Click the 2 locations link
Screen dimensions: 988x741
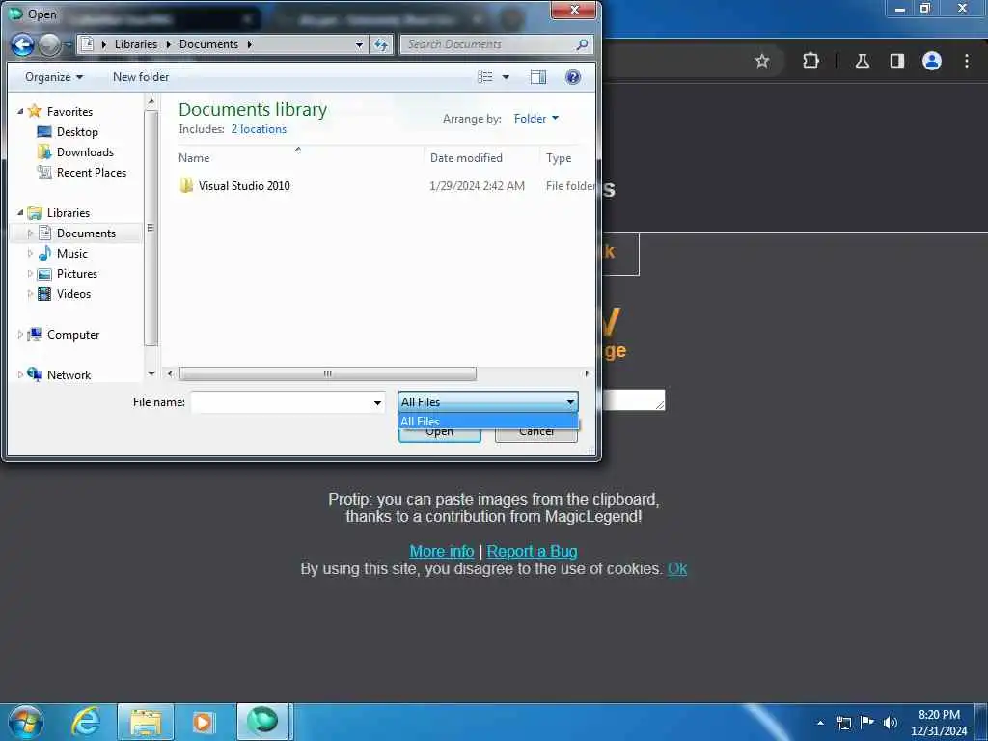point(259,129)
